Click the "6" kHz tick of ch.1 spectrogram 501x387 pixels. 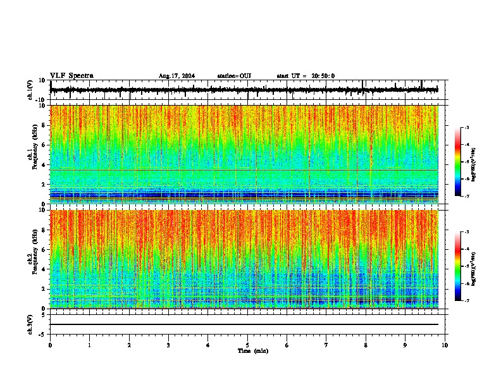pos(44,145)
